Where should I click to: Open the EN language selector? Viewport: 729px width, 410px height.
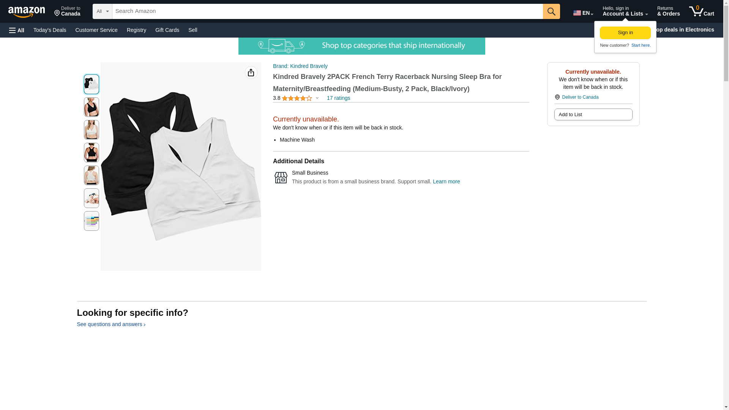coord(583,13)
